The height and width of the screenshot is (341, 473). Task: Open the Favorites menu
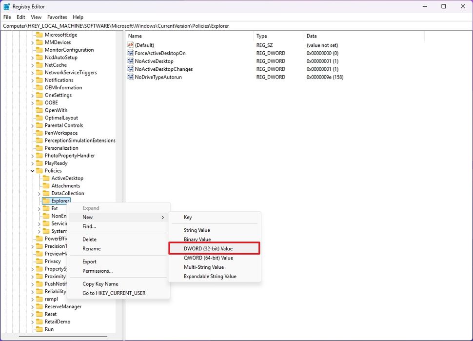click(57, 17)
